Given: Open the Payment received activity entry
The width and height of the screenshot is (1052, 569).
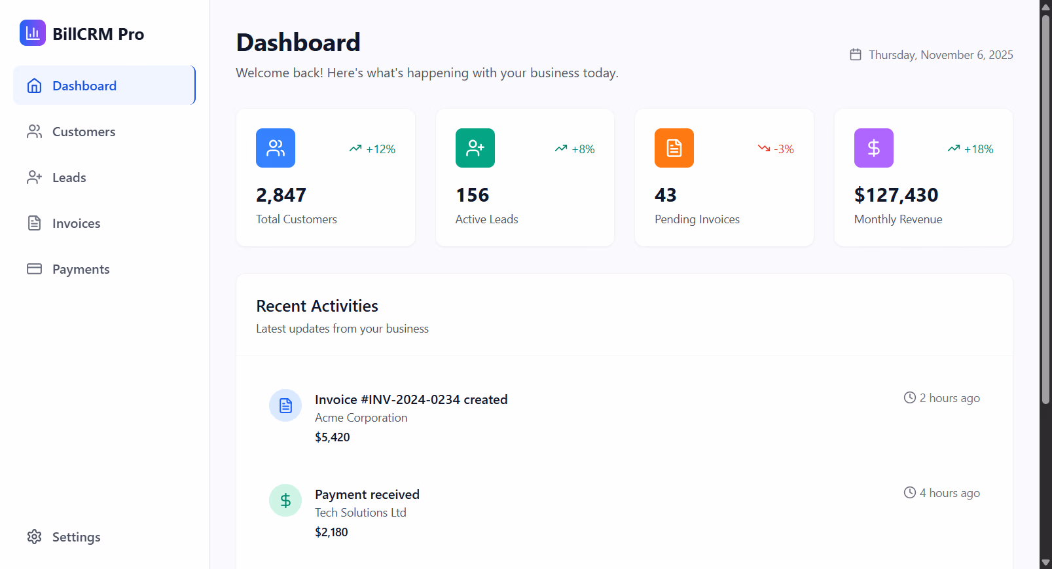Looking at the screenshot, I should [367, 494].
